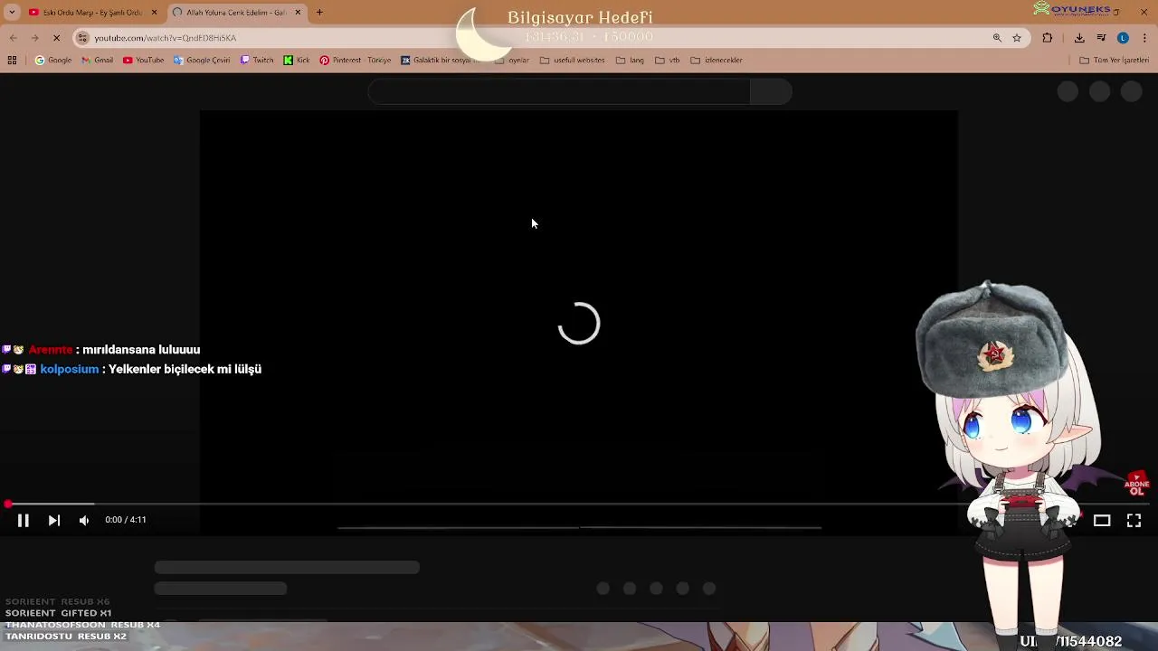
Task: Open the extensions puzzle menu
Action: (1048, 38)
